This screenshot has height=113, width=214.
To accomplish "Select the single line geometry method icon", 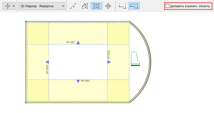I will [73, 6].
